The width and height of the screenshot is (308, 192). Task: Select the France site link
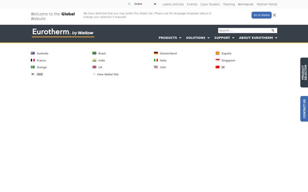click(x=41, y=60)
